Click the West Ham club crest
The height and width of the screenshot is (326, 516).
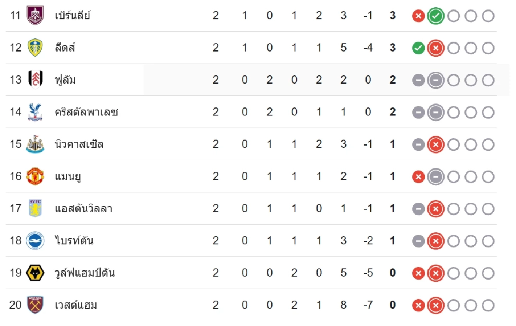[35, 305]
